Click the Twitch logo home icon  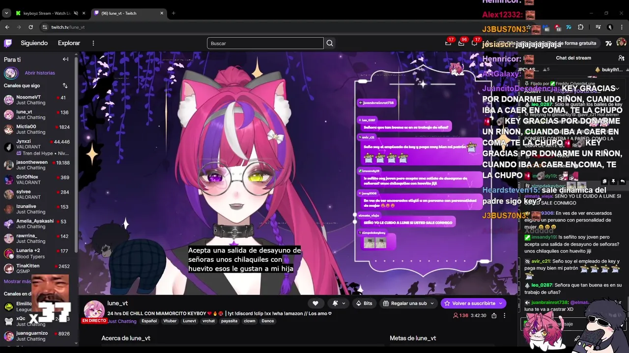pos(8,43)
